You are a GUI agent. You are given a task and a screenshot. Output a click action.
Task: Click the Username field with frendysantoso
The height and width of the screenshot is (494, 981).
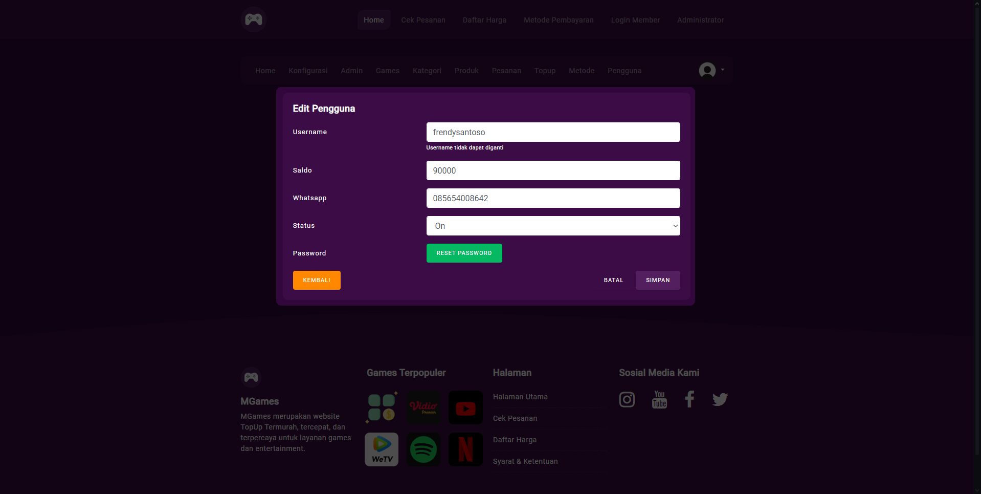coord(553,132)
